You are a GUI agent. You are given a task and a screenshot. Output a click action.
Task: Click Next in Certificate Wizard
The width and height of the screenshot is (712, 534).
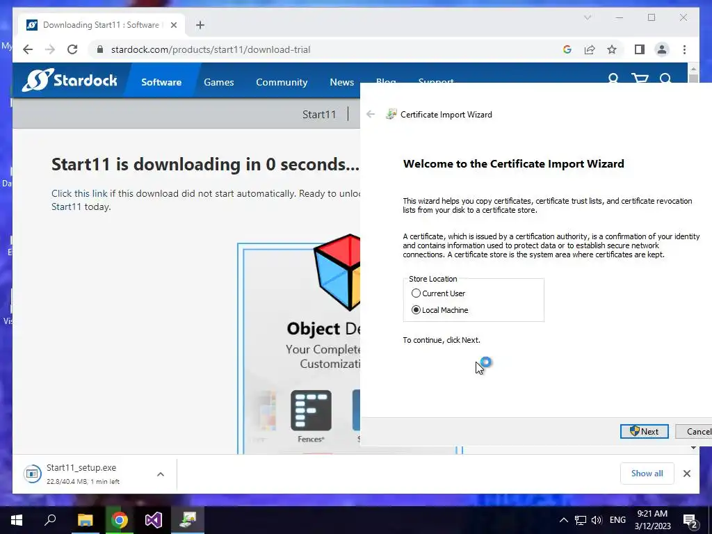click(x=645, y=431)
